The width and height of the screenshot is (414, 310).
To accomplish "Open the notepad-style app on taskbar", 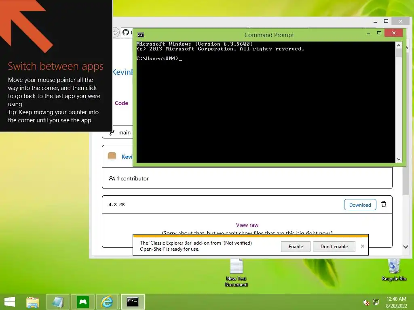I will tap(58, 302).
